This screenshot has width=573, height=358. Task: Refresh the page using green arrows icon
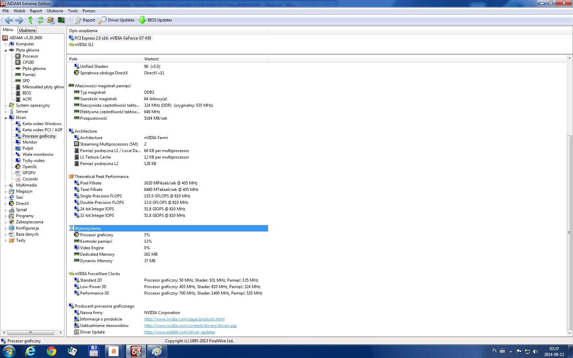click(x=41, y=20)
